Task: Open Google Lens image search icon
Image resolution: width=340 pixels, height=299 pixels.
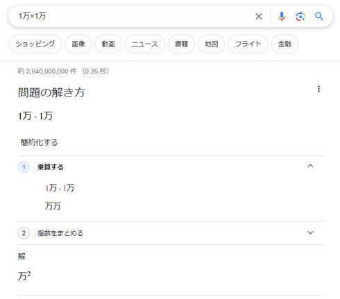Action: point(300,17)
